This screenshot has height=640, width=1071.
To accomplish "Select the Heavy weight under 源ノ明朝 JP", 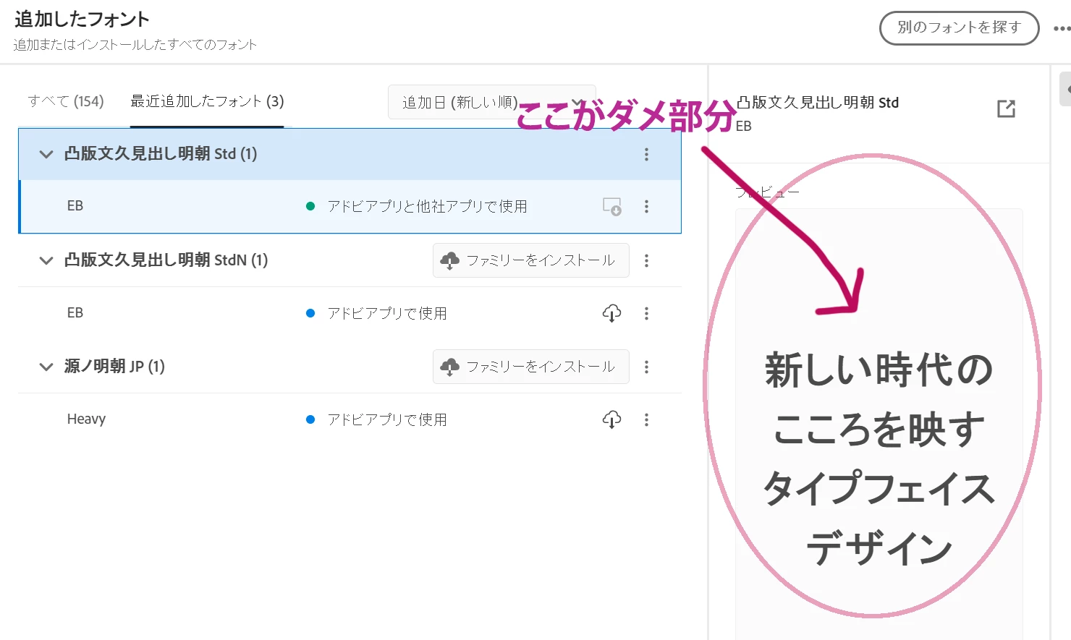I will 86,419.
